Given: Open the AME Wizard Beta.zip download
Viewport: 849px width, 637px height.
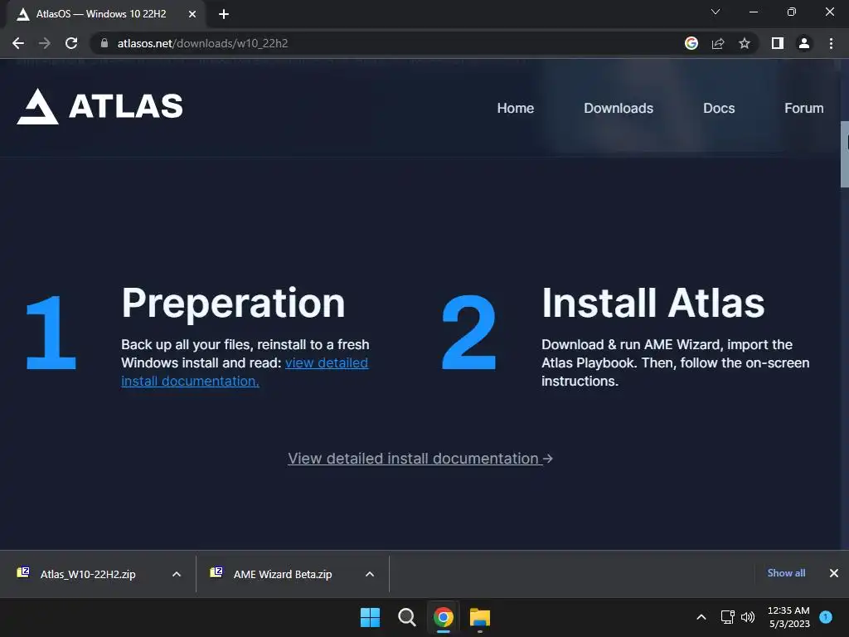Looking at the screenshot, I should click(282, 574).
